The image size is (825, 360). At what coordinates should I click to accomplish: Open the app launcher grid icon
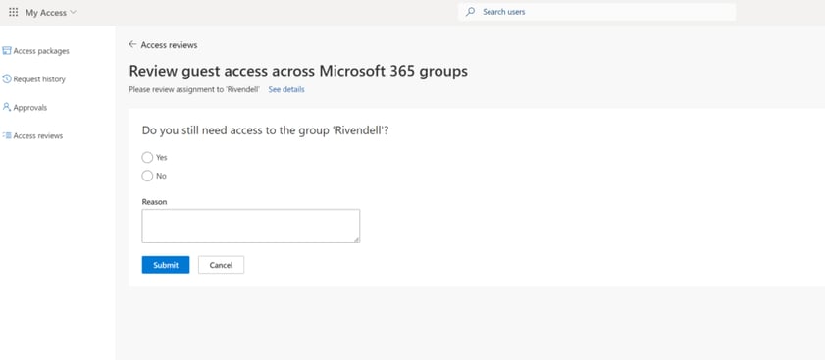pyautogui.click(x=14, y=12)
